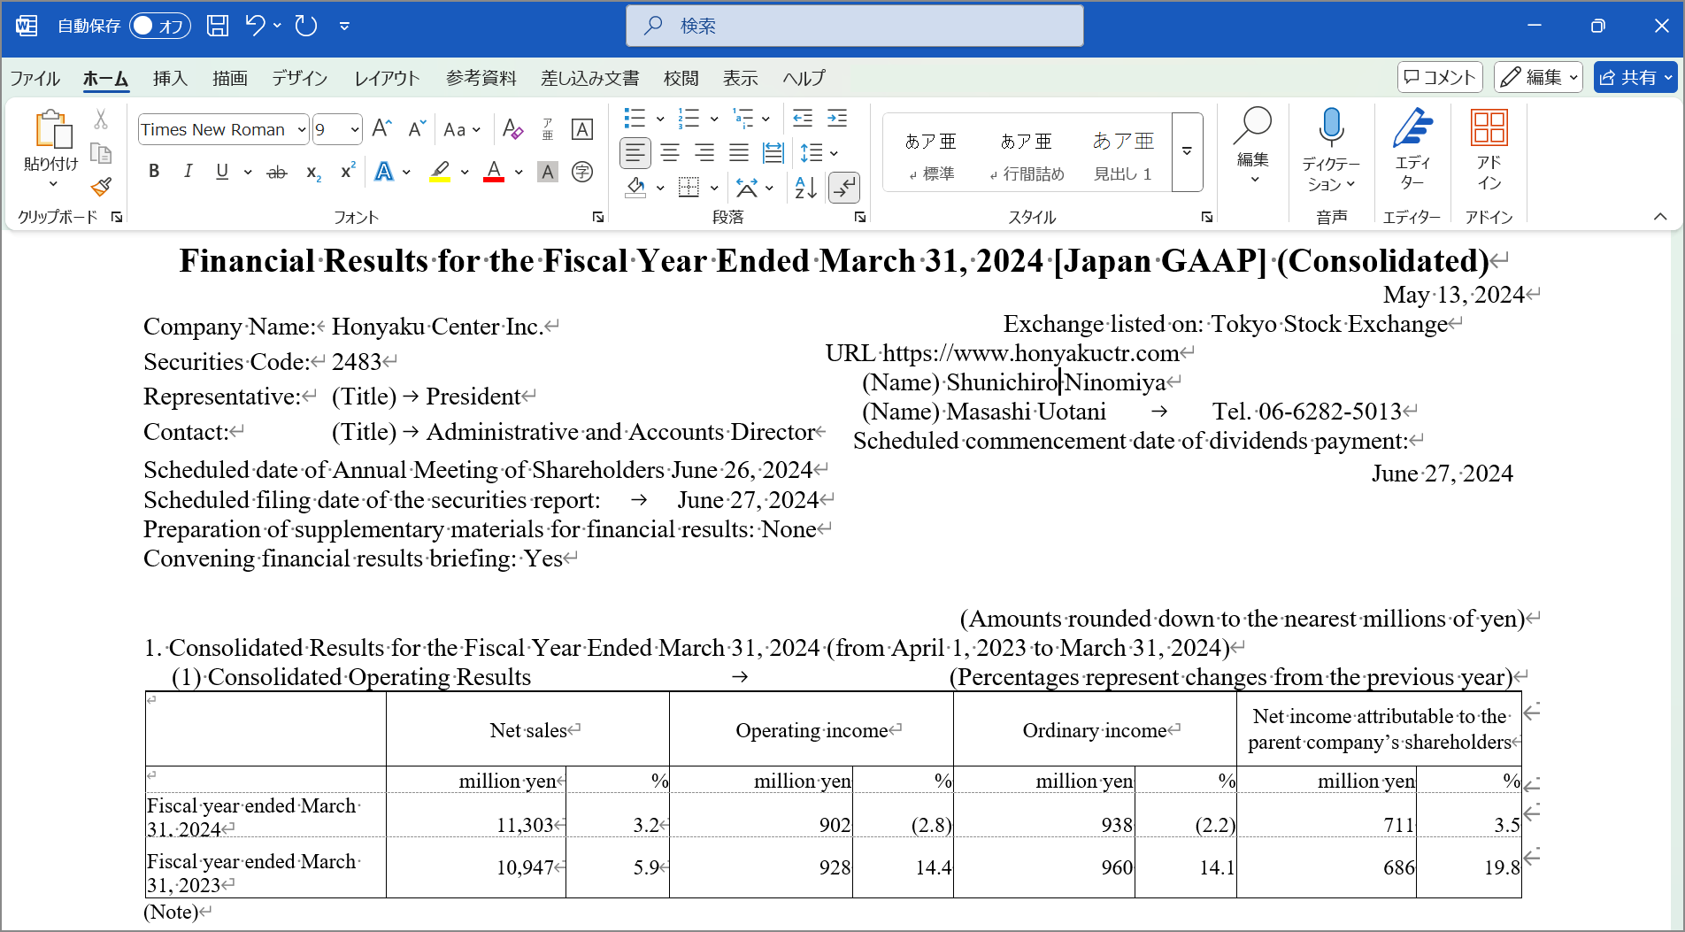The image size is (1685, 932).
Task: Center align the paragraph
Action: tap(670, 153)
